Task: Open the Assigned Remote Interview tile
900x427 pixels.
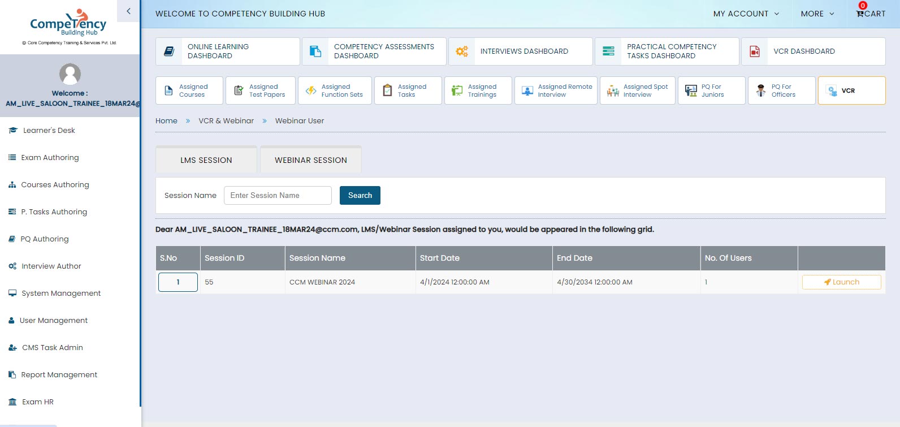Action: point(556,90)
